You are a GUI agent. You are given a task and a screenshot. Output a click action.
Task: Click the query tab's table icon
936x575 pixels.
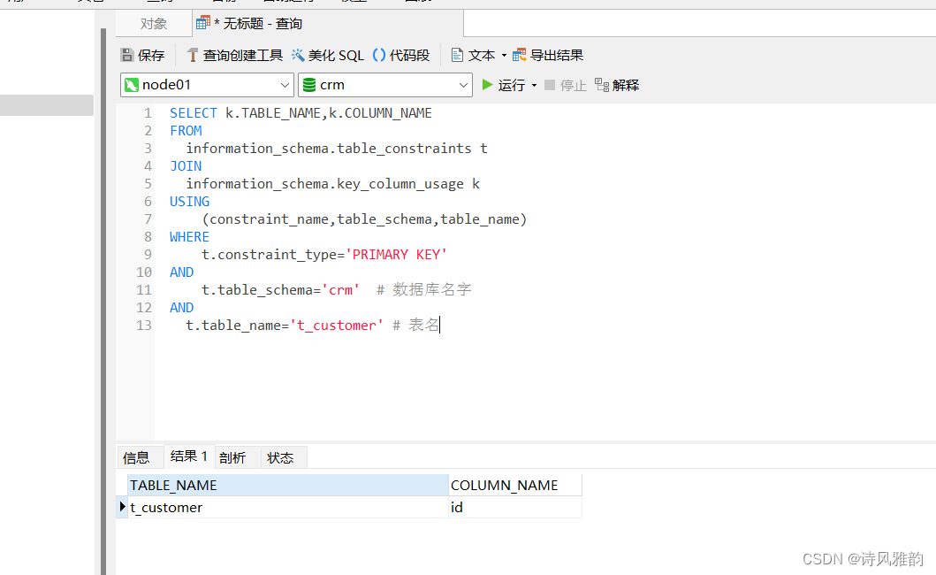(x=203, y=23)
